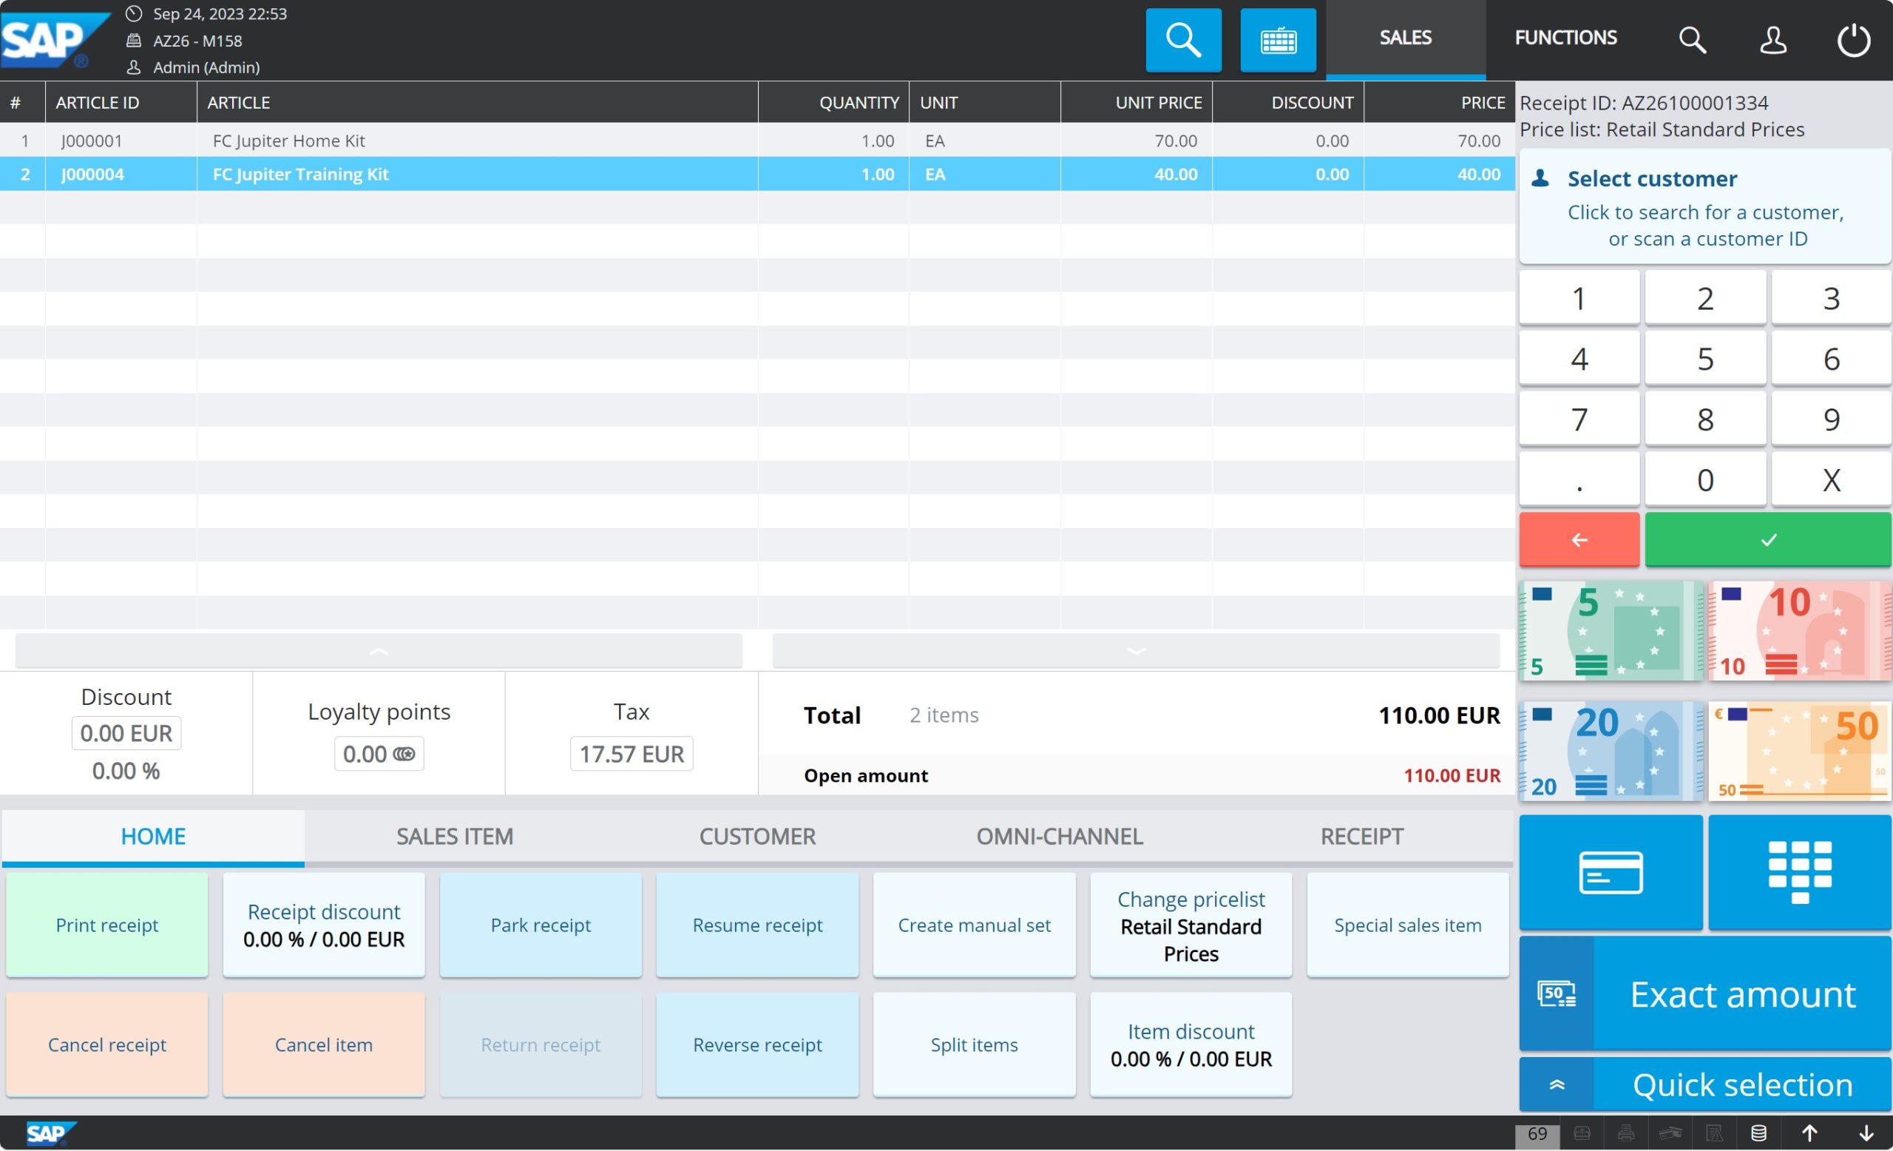Click the Loyalty points 0.00 field
Image resolution: width=1893 pixels, height=1151 pixels.
pos(379,755)
